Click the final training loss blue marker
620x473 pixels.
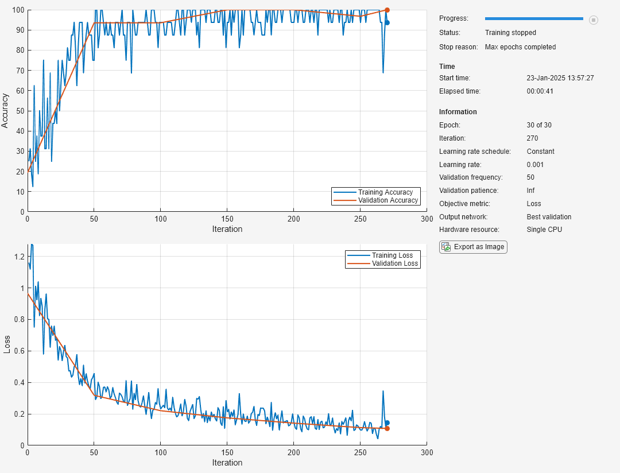pyautogui.click(x=387, y=422)
